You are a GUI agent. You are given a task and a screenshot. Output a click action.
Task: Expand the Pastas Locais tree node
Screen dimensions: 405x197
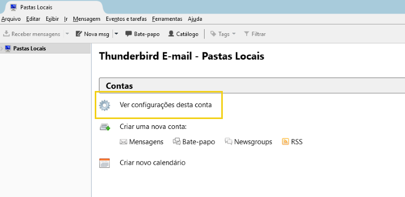point(2,48)
